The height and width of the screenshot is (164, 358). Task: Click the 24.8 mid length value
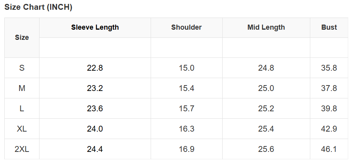tap(266, 68)
